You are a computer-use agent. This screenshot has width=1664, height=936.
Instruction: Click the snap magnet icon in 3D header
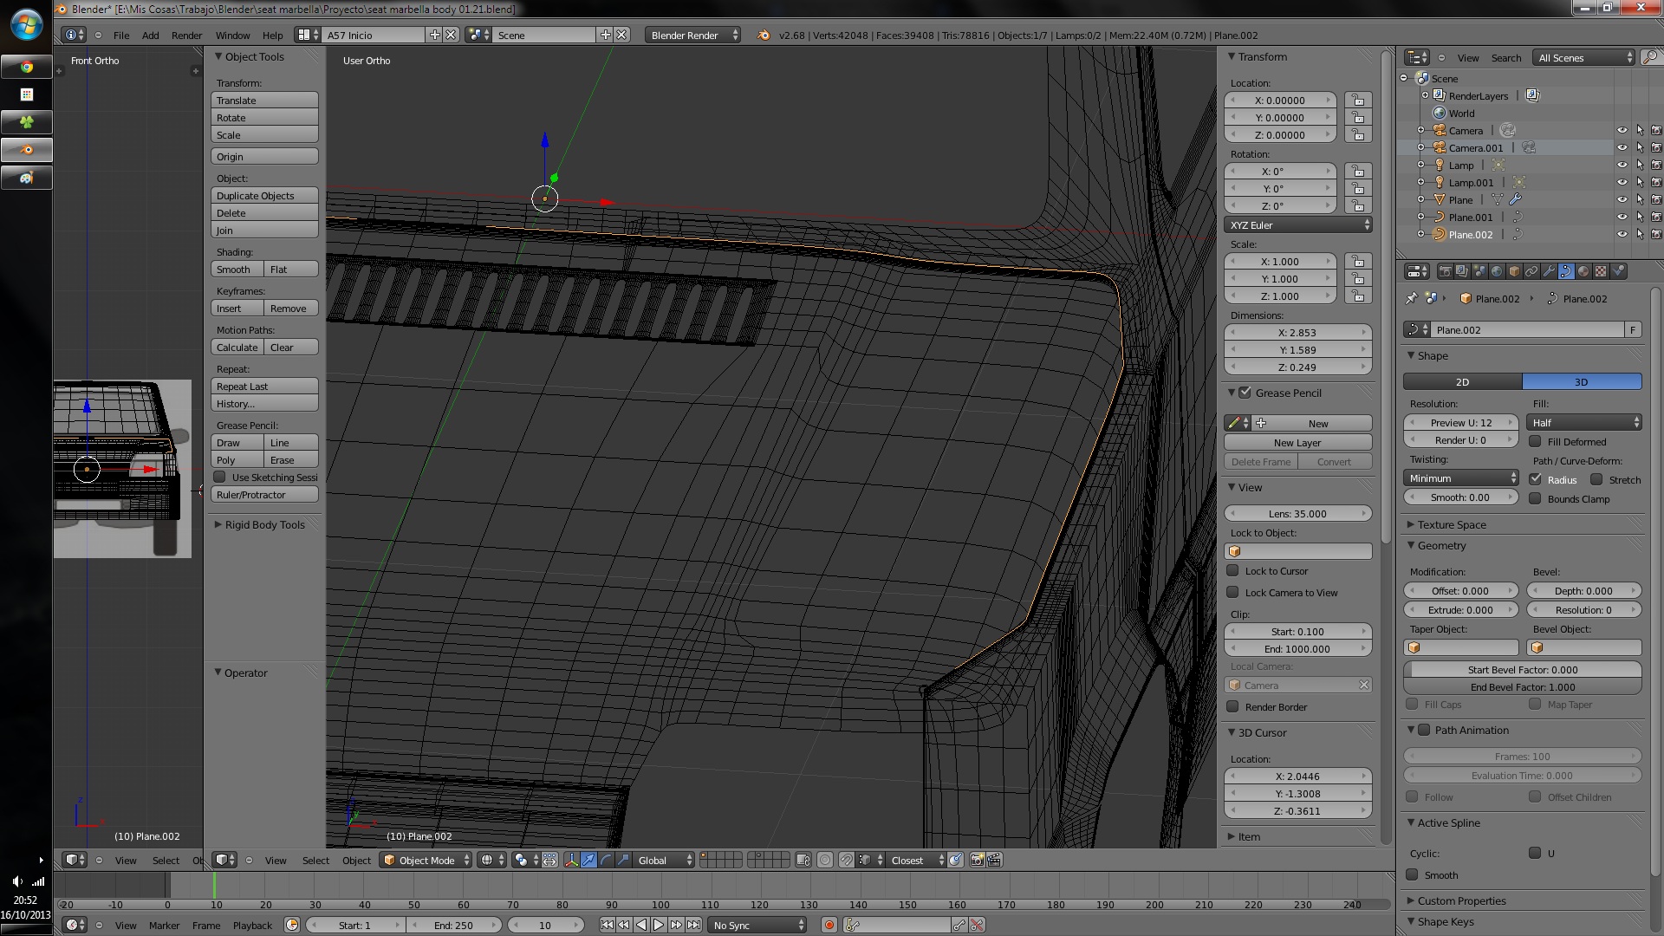[846, 861]
